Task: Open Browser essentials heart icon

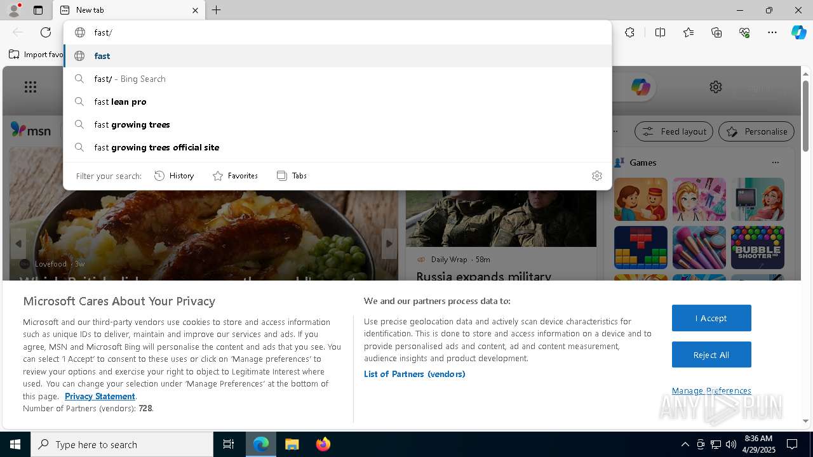Action: pos(744,32)
